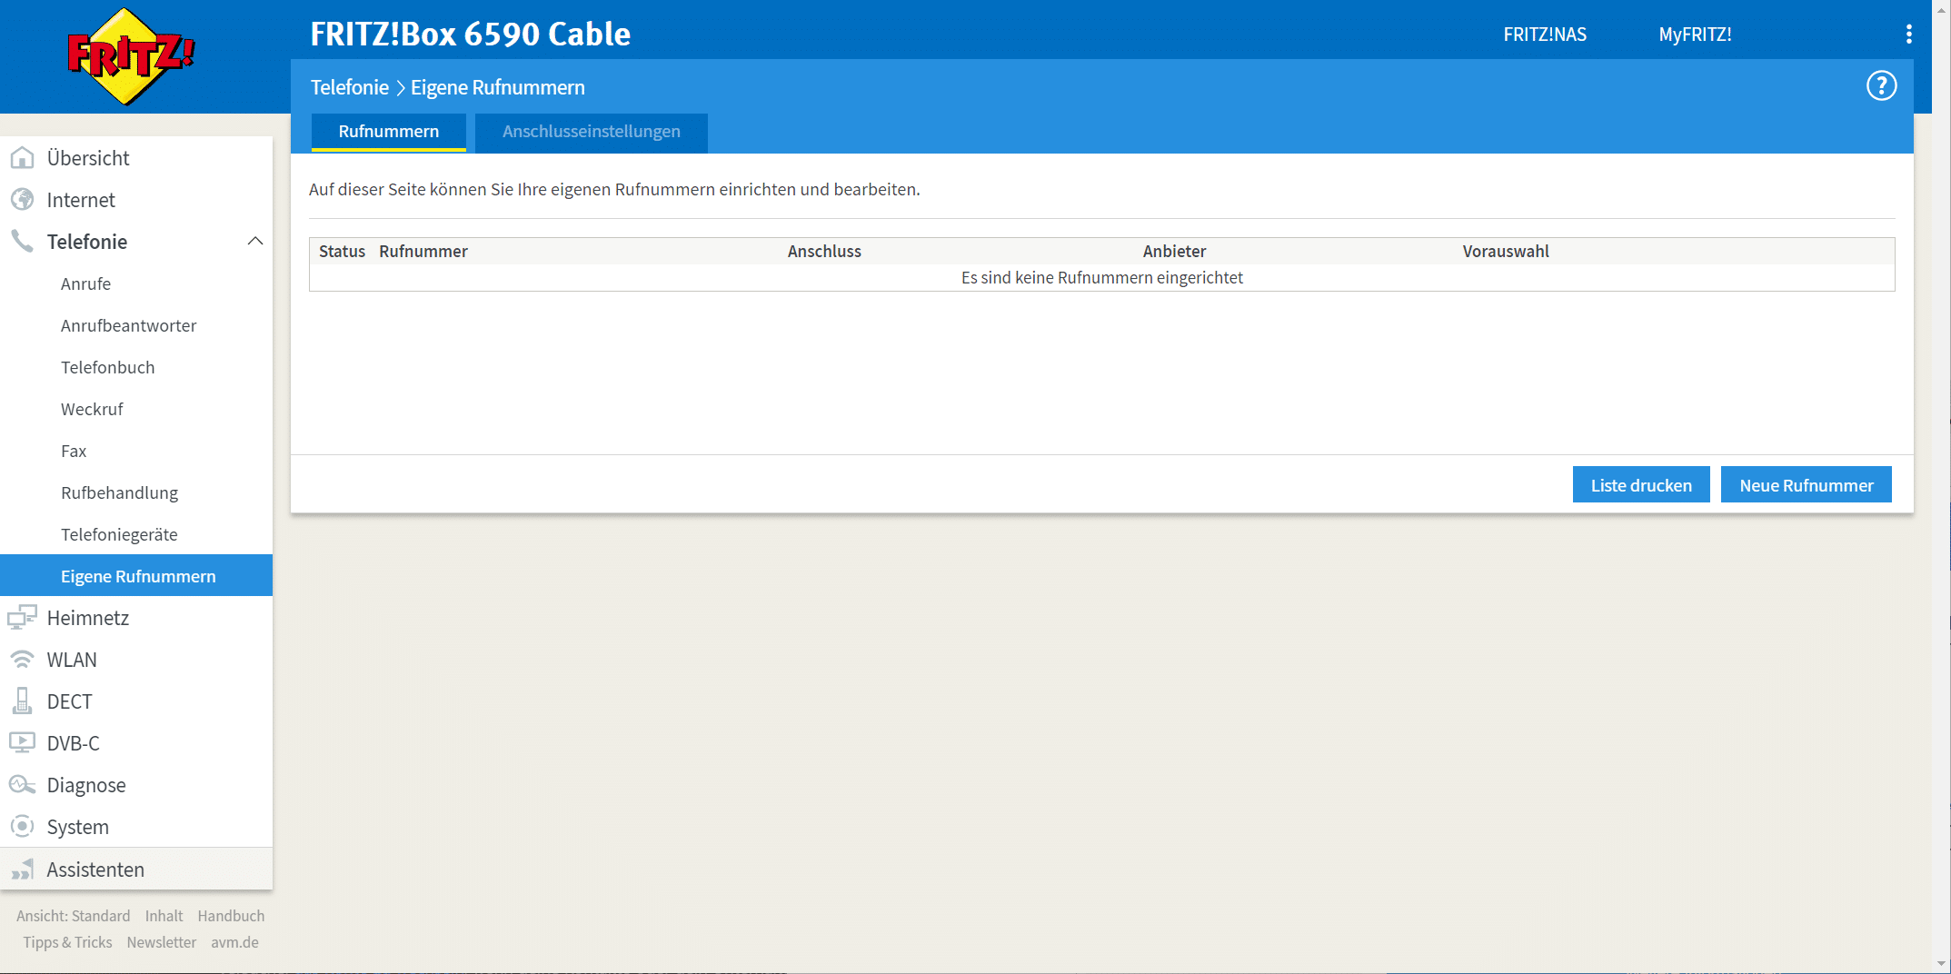The image size is (1951, 974).
Task: Expand the Heimnetz section
Action: pos(88,618)
